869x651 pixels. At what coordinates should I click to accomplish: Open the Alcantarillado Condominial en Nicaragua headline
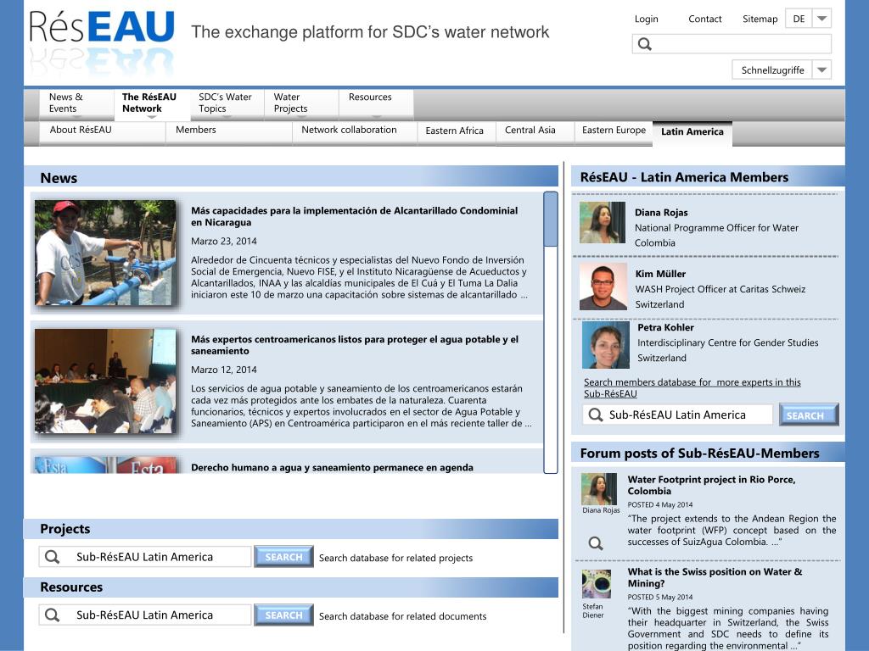pos(355,216)
